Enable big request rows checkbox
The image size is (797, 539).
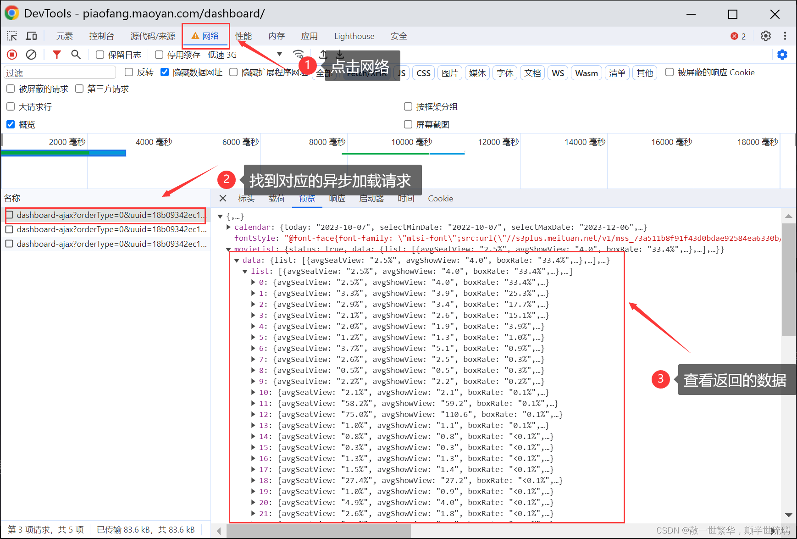(x=11, y=106)
